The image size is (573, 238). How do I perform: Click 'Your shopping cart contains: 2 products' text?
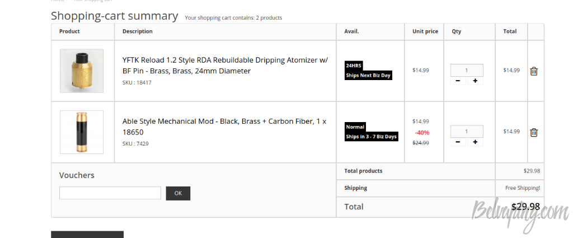point(233,17)
